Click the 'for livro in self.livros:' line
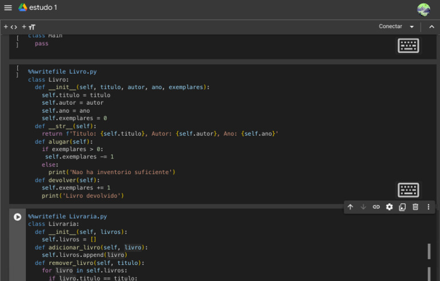Image resolution: width=440 pixels, height=281 pixels. (84, 270)
